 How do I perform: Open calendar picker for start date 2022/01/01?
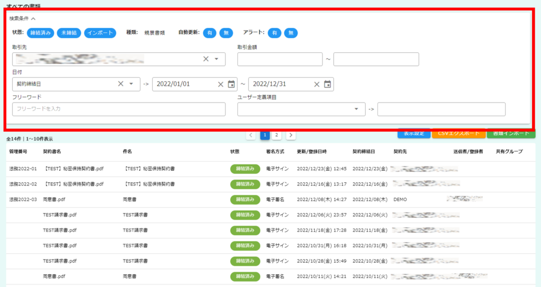tap(231, 84)
